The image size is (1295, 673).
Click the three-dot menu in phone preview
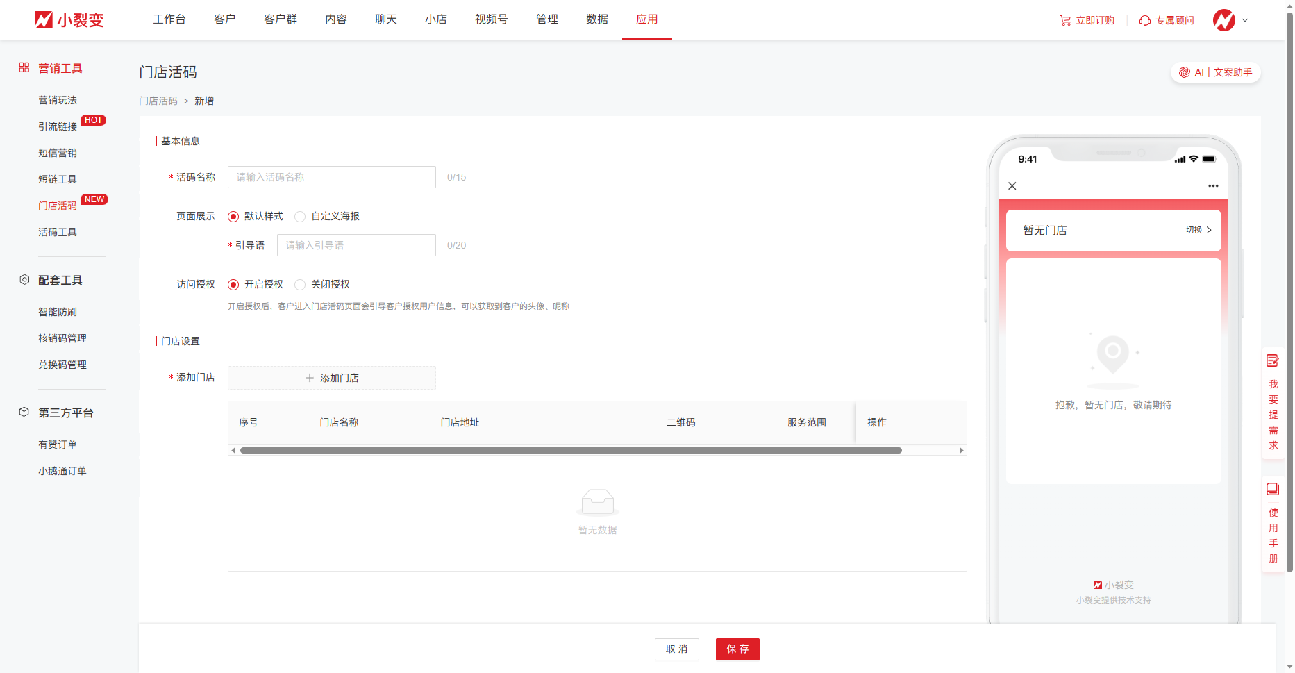click(1213, 186)
